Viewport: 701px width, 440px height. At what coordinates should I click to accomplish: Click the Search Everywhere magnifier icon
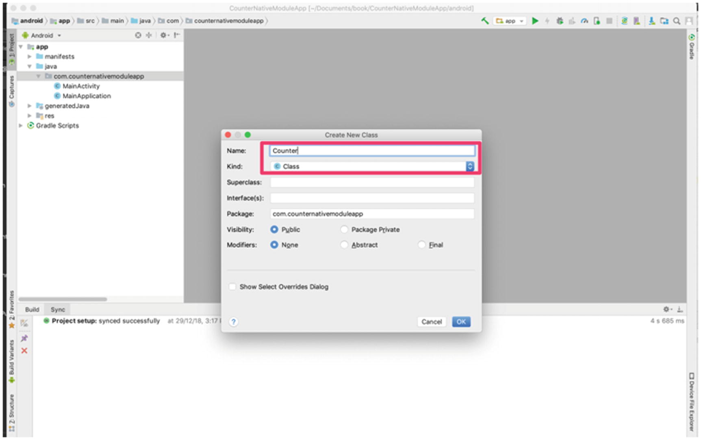[x=677, y=21]
